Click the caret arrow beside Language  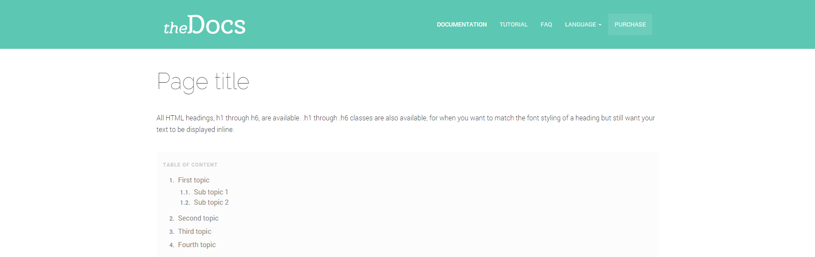[600, 25]
